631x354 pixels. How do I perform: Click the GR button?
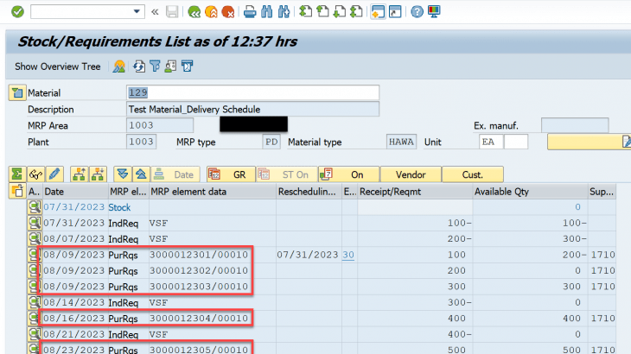[x=231, y=174]
